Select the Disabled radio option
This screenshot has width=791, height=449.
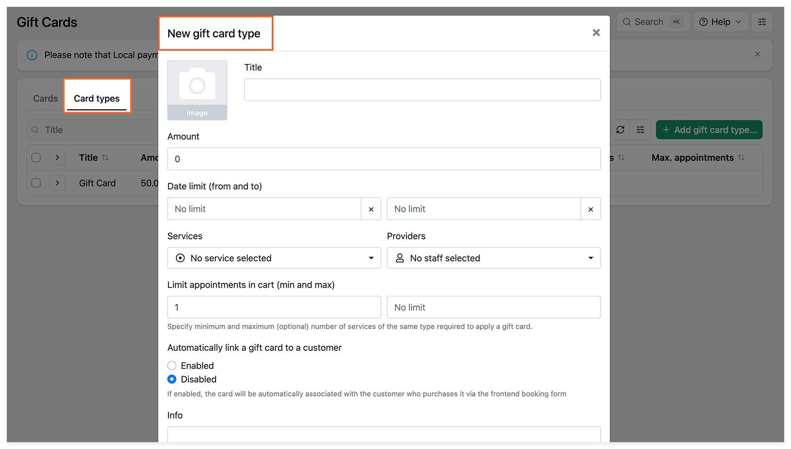(x=172, y=379)
